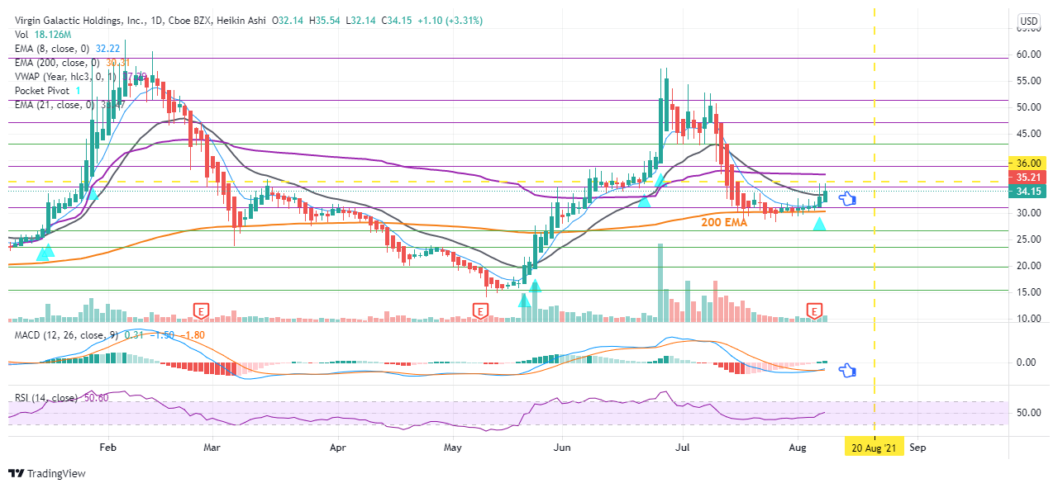Click the 0.00 label on the MACD axis
Viewport: 1058px width, 488px height.
[x=1028, y=362]
